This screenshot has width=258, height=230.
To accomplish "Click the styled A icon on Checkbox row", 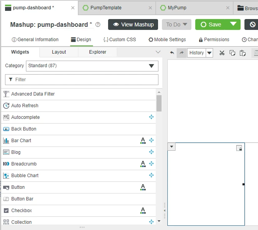I will [x=143, y=211].
